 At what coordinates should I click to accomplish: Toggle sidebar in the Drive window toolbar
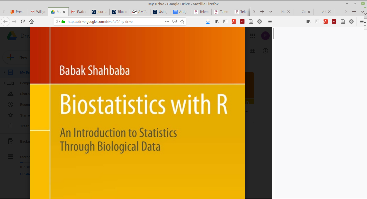point(225,21)
